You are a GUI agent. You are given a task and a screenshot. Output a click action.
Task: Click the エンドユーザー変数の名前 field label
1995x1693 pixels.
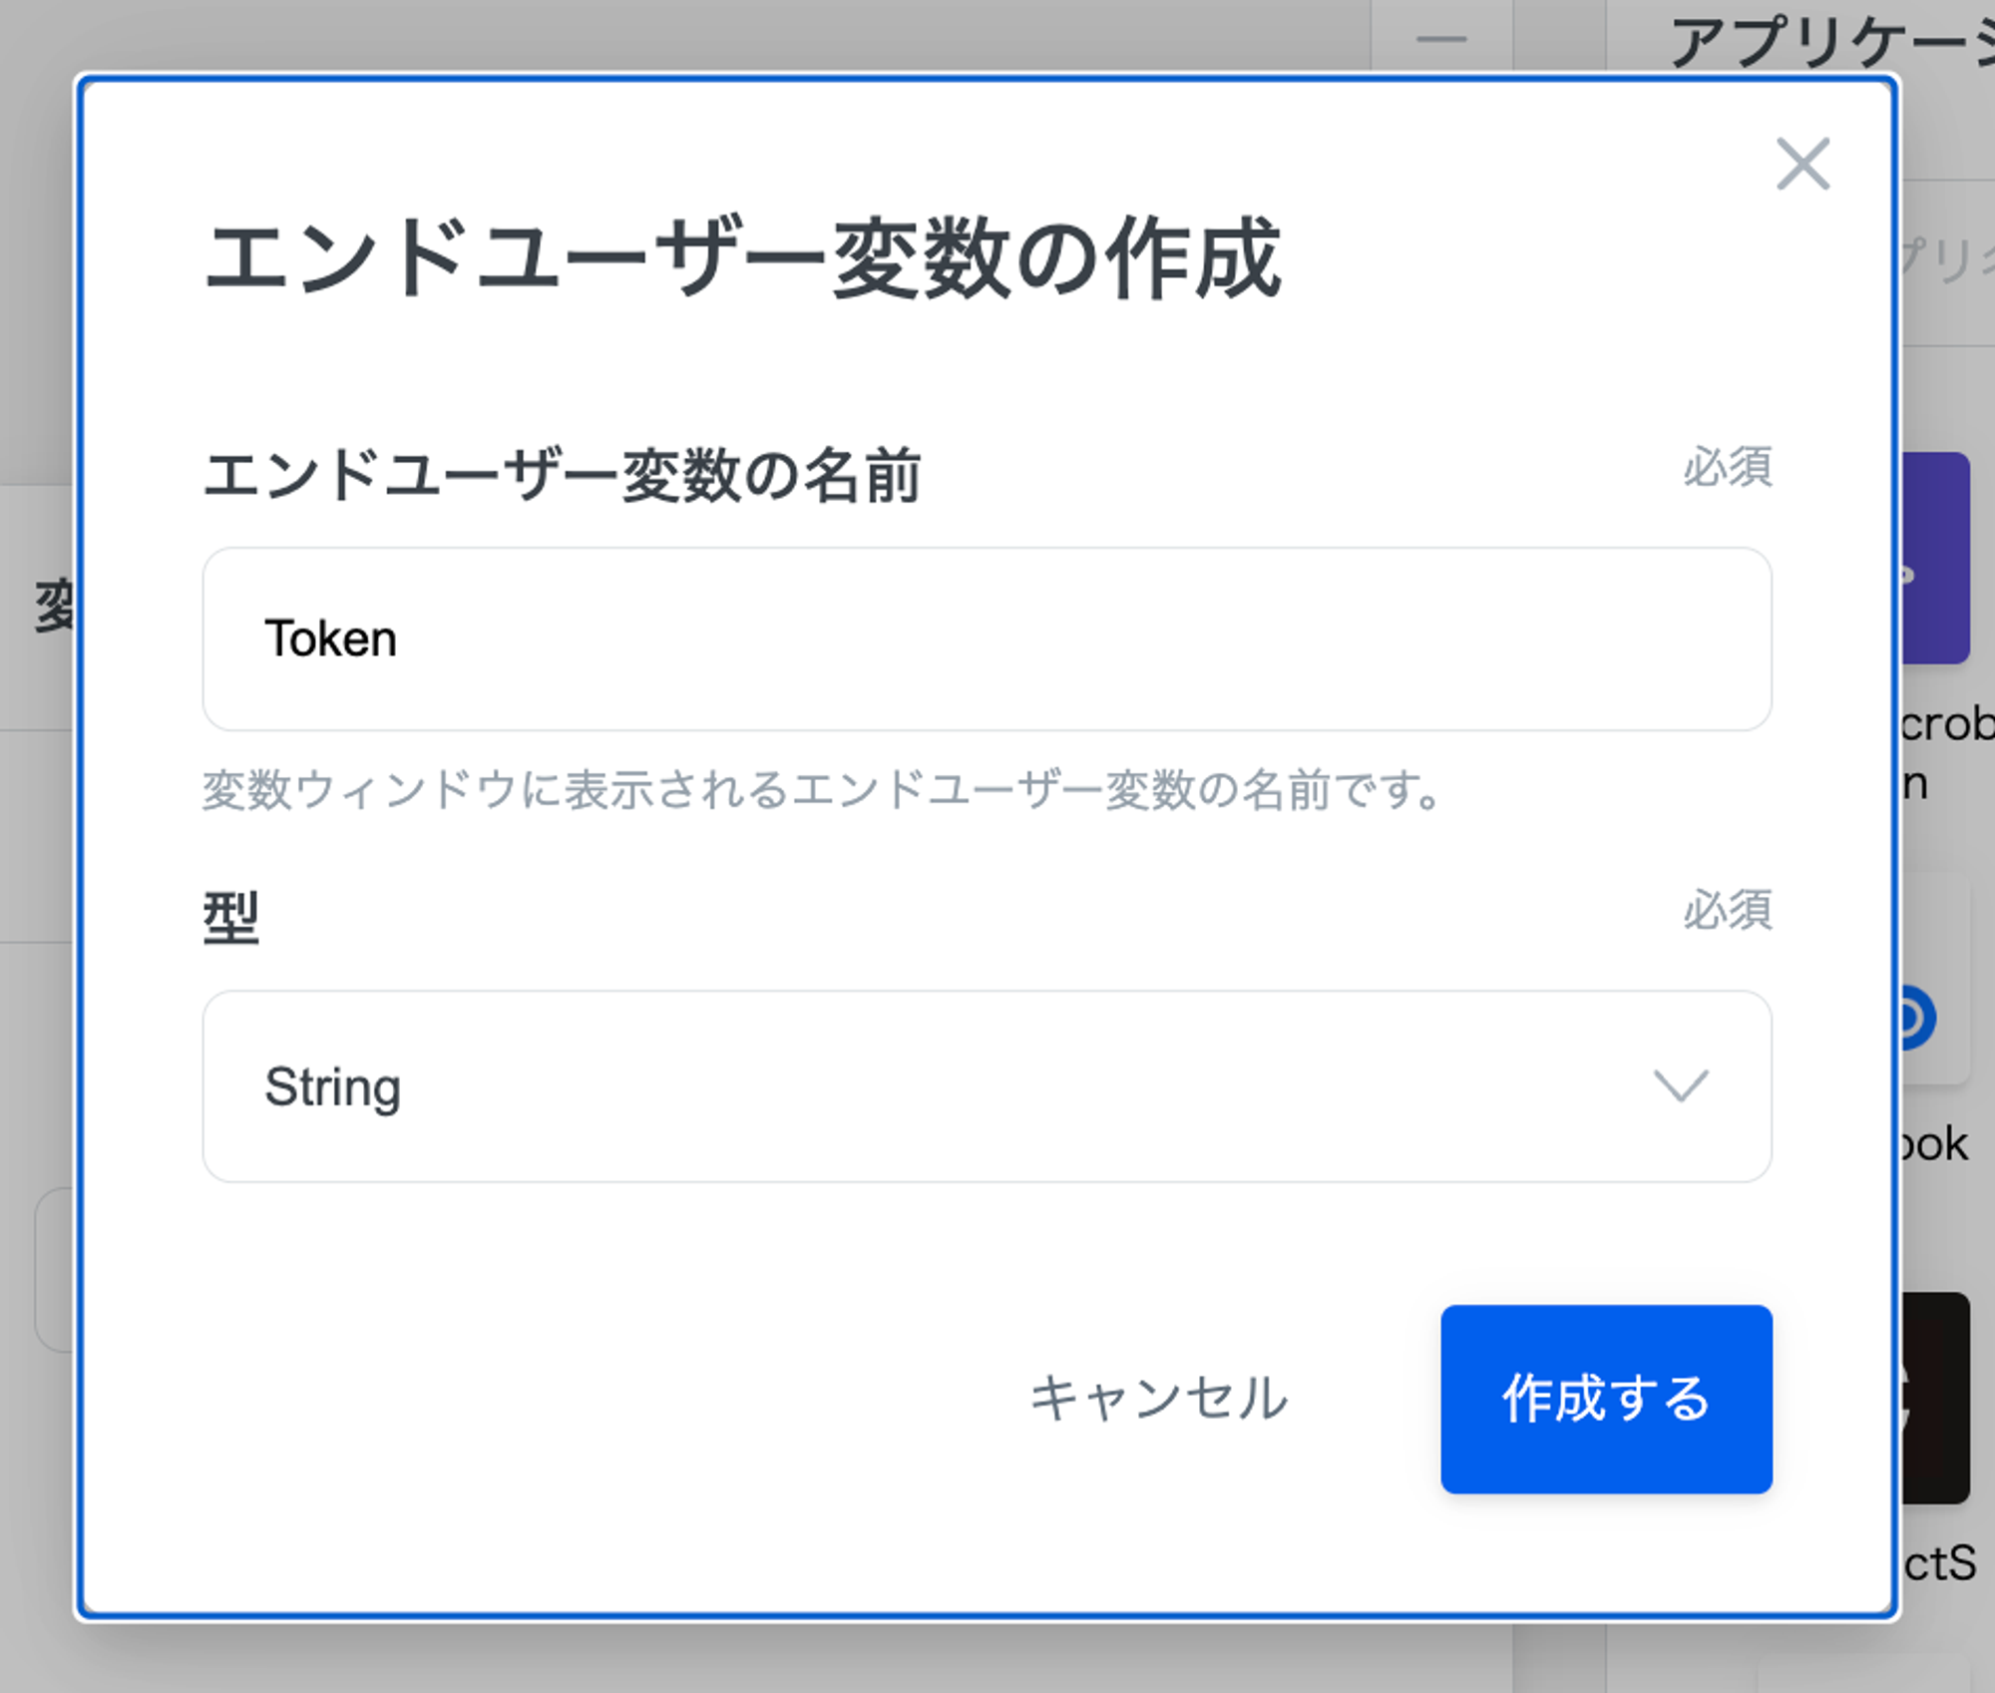[x=562, y=475]
